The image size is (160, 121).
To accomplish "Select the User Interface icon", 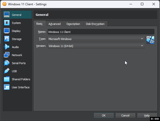I will tap(7, 87).
